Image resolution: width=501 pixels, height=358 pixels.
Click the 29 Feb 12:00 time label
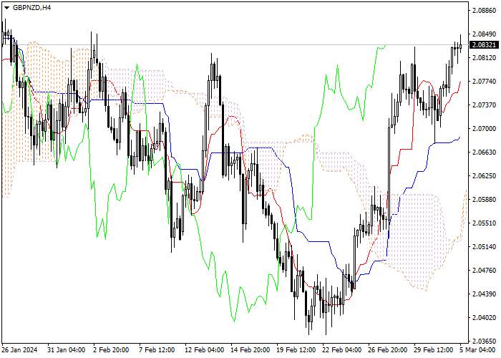(x=434, y=350)
